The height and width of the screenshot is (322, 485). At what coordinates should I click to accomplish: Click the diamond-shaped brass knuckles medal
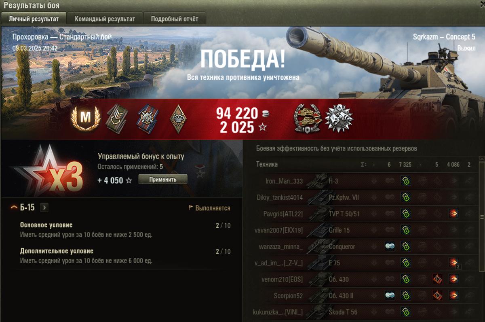click(177, 119)
